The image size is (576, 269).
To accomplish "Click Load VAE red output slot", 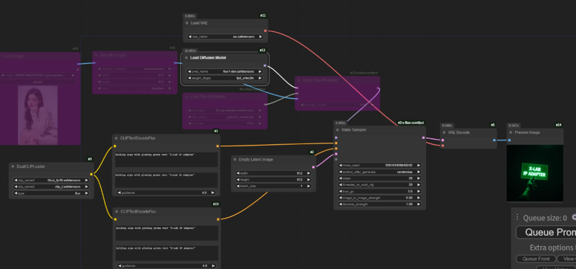I will [265, 31].
